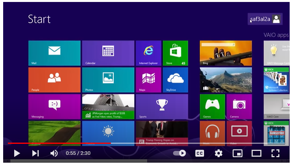
Task: Open the Trump news story tile
Action: pyautogui.click(x=162, y=133)
